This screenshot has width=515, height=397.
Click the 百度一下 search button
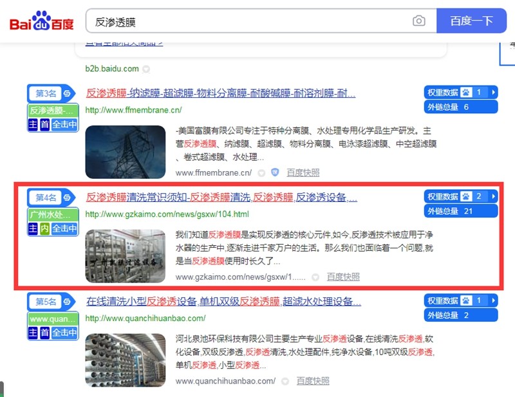click(x=471, y=21)
